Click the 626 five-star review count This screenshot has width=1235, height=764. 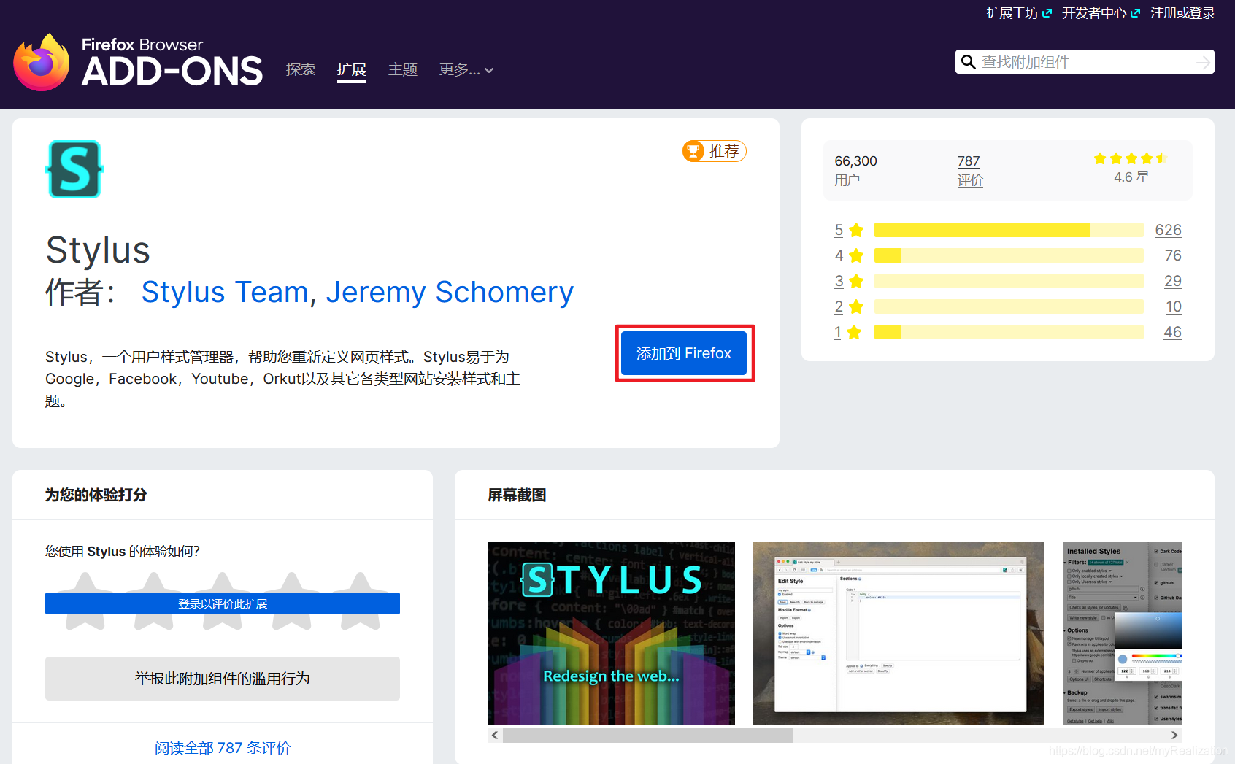1168,230
